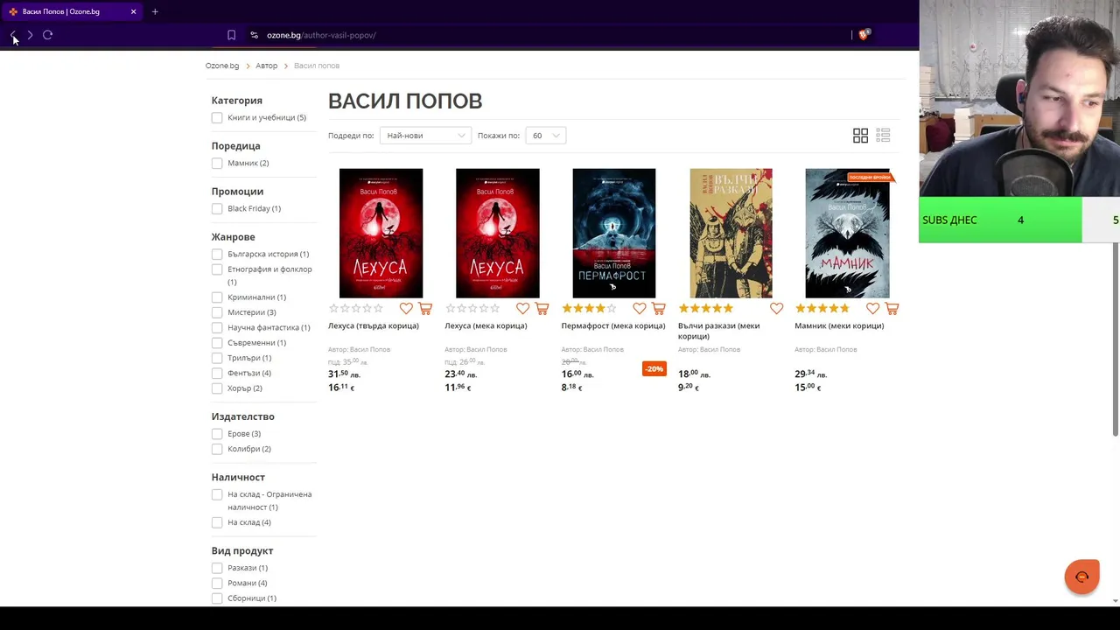Screen dimensions: 1120x630
Task: Open the Автор breadcrumb link
Action: 267,66
